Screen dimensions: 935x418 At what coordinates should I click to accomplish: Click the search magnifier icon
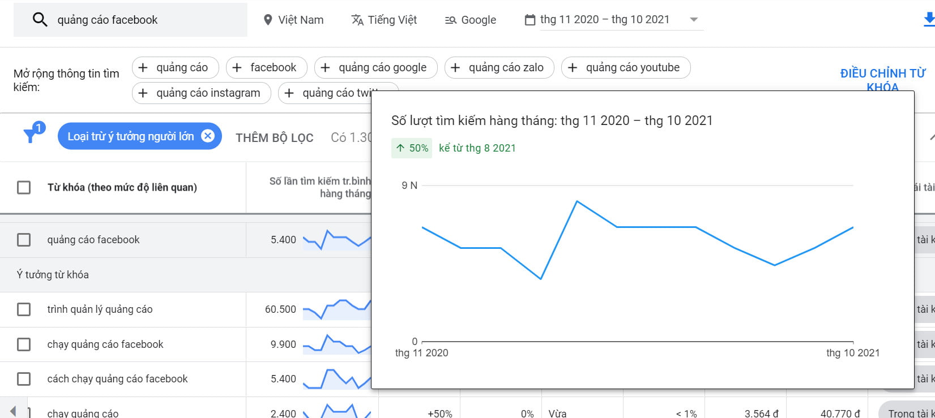click(x=40, y=20)
